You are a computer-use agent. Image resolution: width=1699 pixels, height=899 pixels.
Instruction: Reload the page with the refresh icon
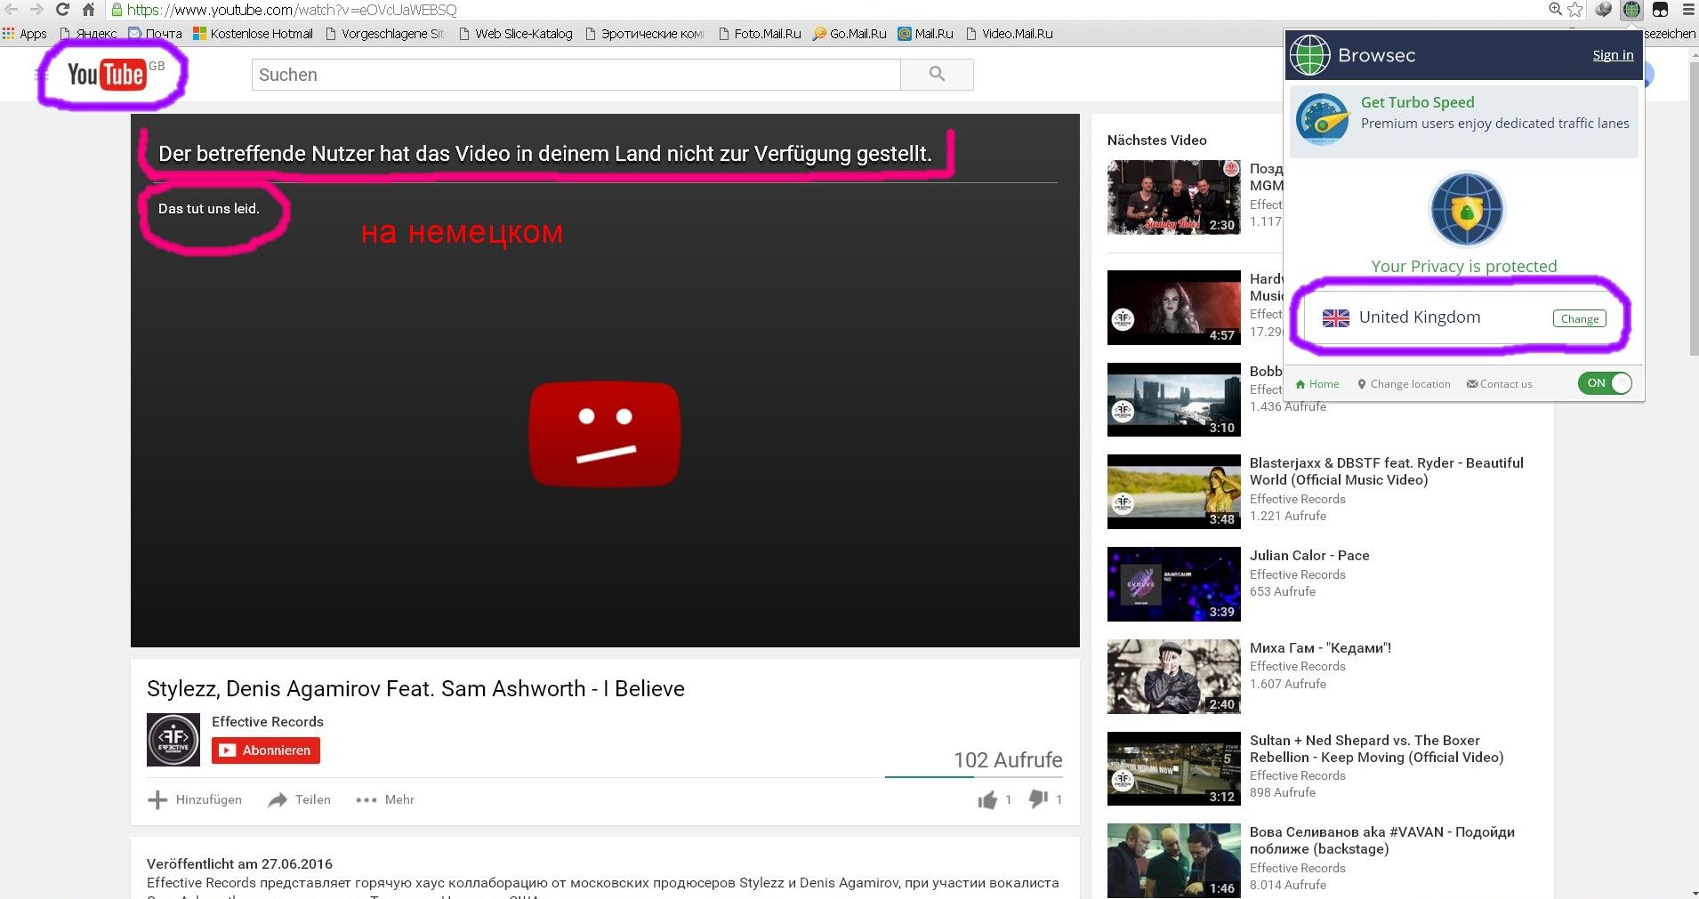click(x=62, y=10)
